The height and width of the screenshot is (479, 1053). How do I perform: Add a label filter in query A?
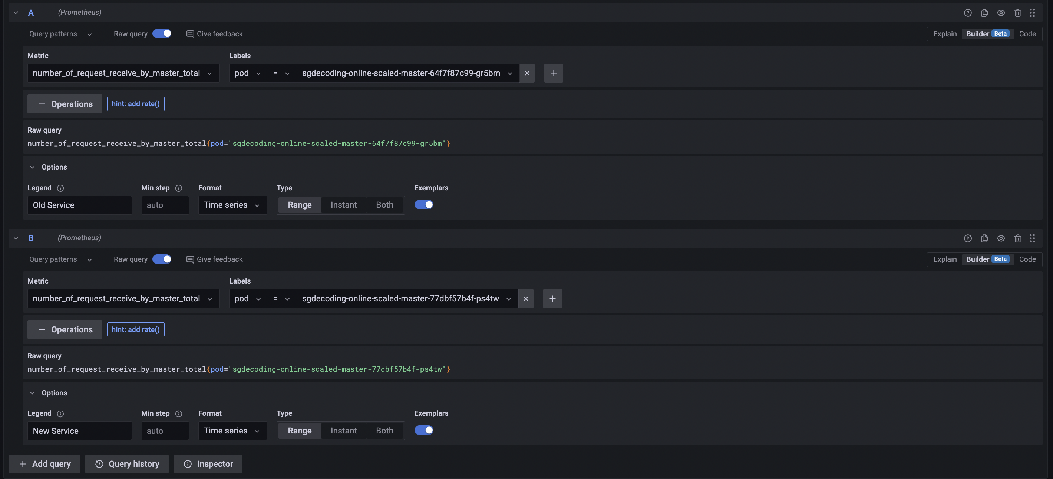point(554,73)
